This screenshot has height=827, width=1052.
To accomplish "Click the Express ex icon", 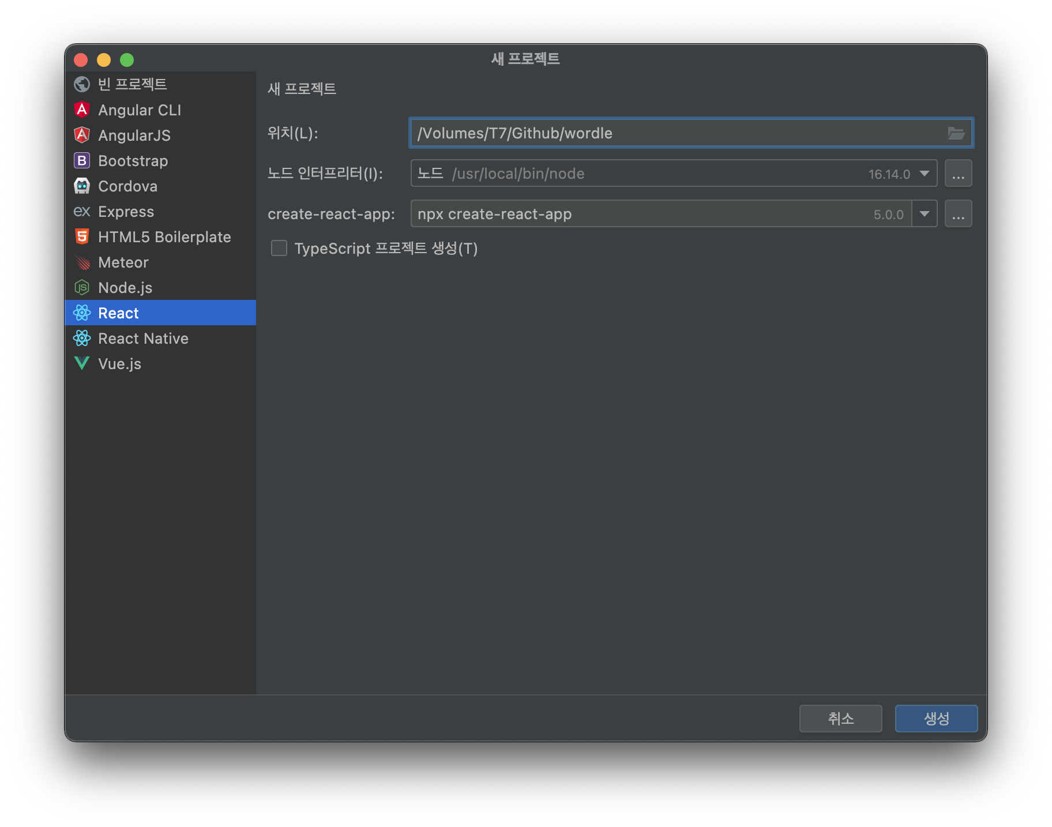I will pos(82,211).
